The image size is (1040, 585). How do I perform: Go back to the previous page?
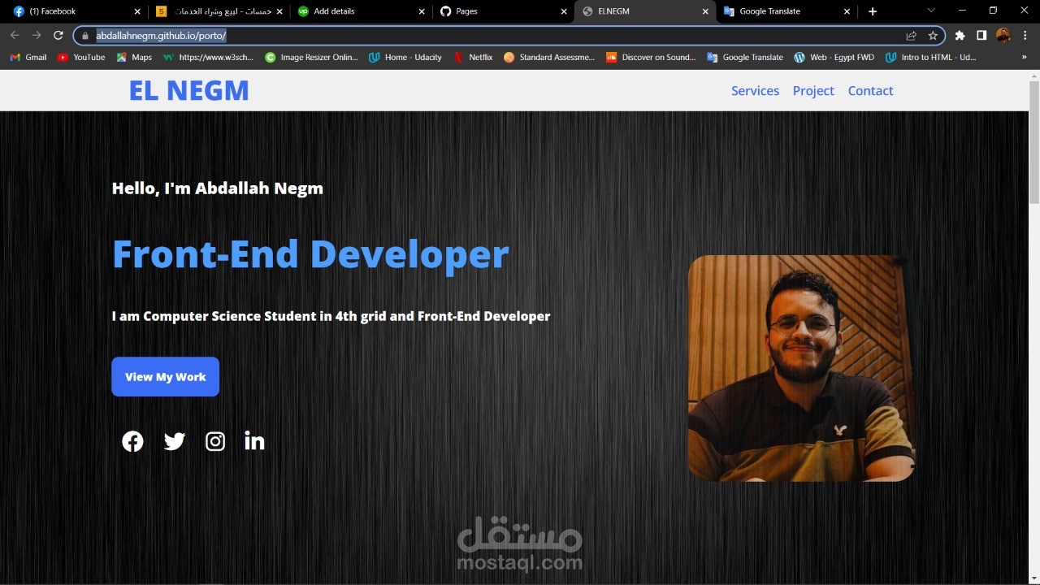tap(15, 36)
